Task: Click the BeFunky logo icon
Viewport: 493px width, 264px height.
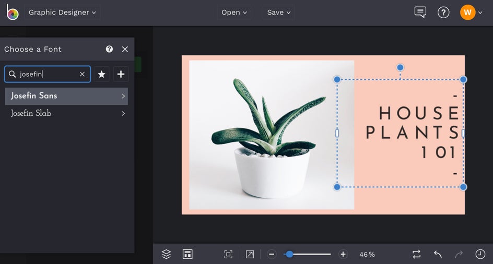Action: (12, 13)
